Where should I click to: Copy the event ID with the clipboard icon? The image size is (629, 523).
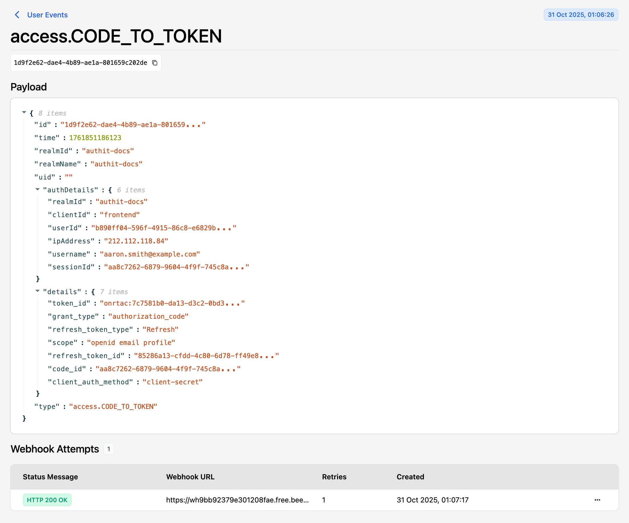pyautogui.click(x=155, y=62)
